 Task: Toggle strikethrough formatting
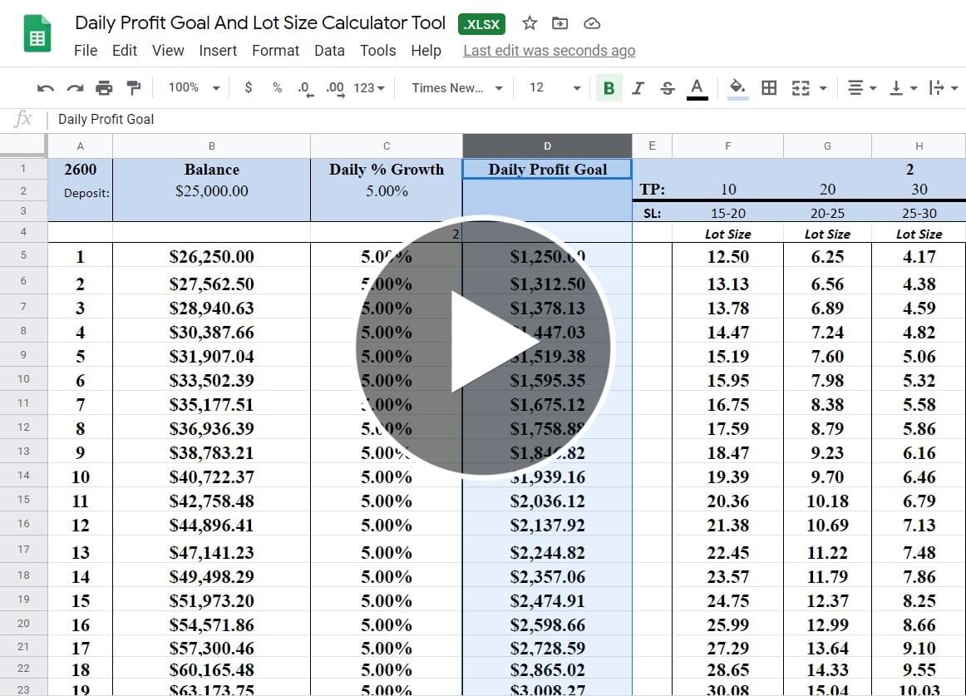667,88
